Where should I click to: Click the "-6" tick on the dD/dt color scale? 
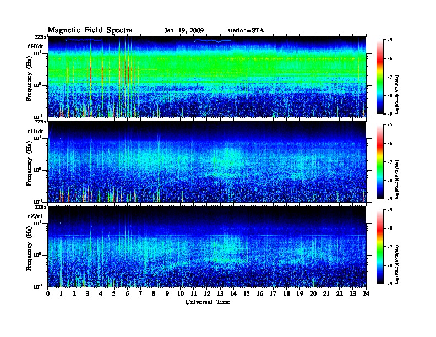coord(390,144)
